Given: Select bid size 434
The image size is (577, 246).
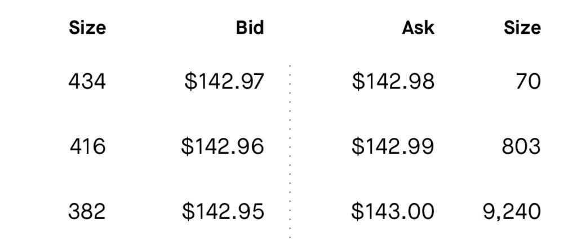Looking at the screenshot, I should point(87,81).
